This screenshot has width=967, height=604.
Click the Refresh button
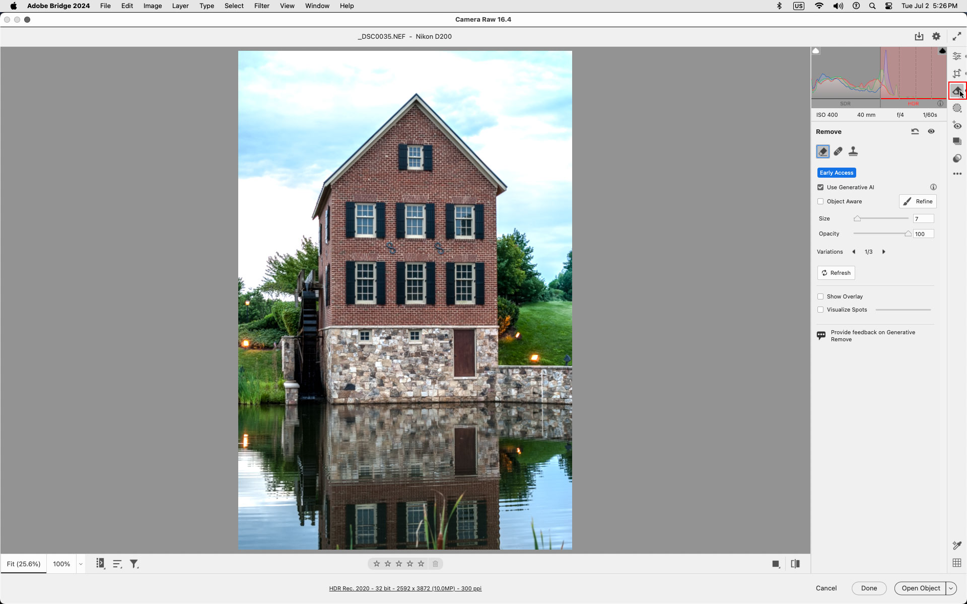point(836,273)
